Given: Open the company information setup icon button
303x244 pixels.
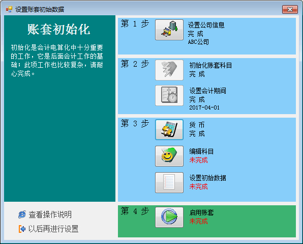Looking at the screenshot, I should point(169,30).
